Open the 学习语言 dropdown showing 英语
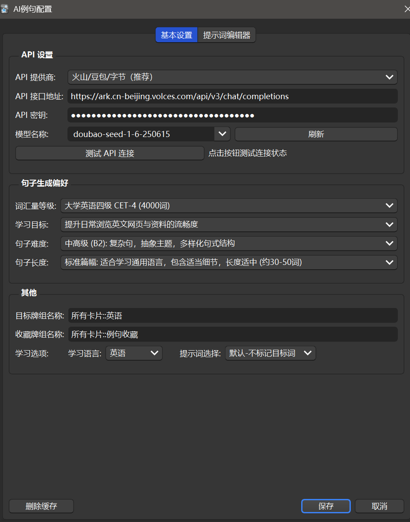Image resolution: width=410 pixels, height=522 pixels. (x=134, y=353)
